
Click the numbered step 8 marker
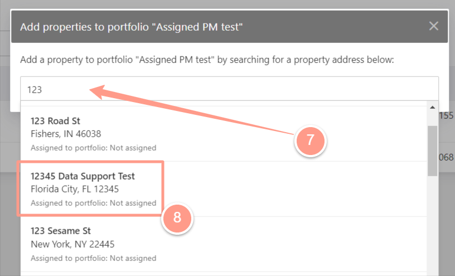point(177,218)
